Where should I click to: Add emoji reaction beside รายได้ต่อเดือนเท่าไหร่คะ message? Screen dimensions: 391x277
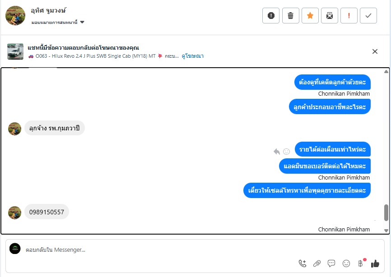click(x=287, y=152)
